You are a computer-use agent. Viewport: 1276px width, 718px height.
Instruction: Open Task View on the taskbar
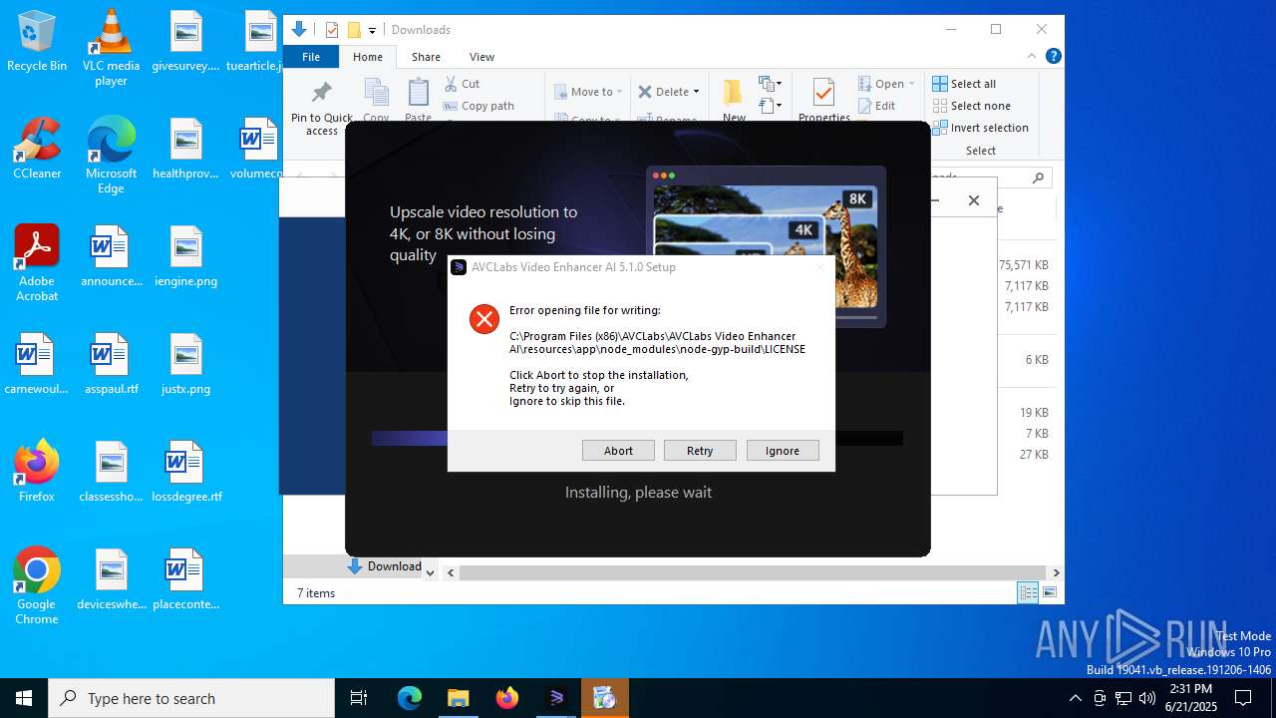359,698
